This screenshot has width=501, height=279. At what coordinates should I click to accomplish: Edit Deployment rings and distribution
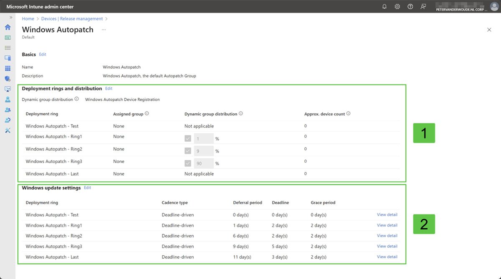tap(109, 88)
